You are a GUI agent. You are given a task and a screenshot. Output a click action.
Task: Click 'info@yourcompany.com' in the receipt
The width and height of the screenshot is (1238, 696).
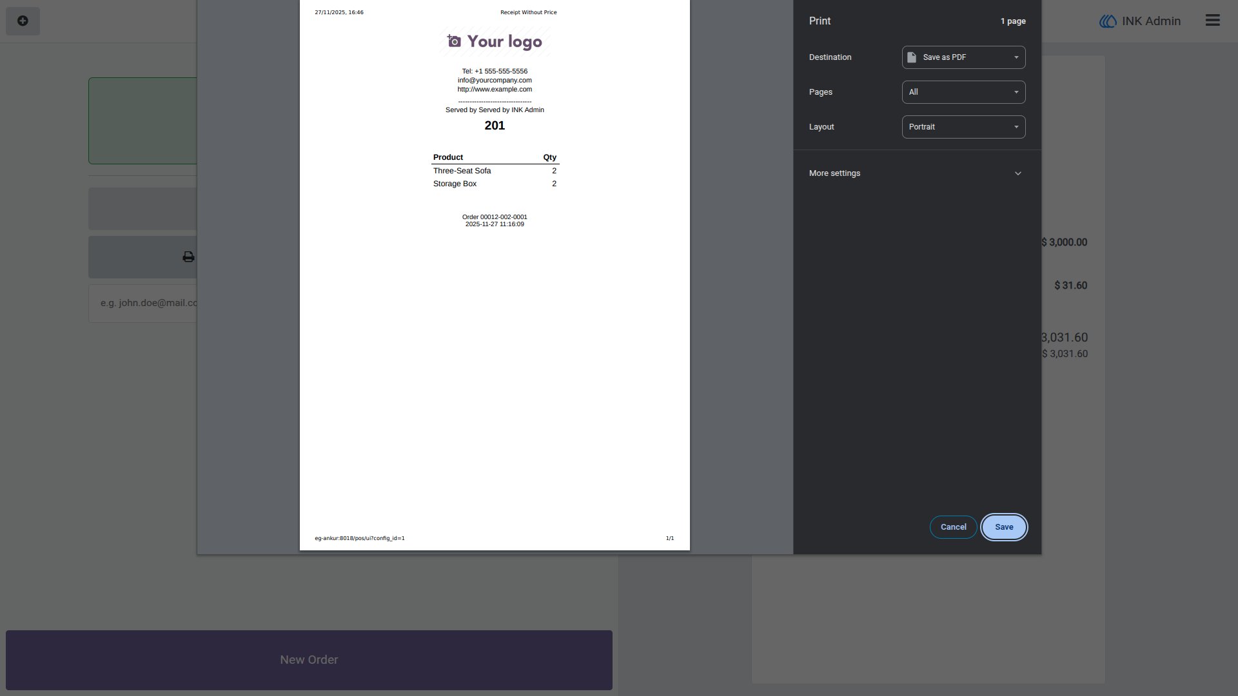495,81
